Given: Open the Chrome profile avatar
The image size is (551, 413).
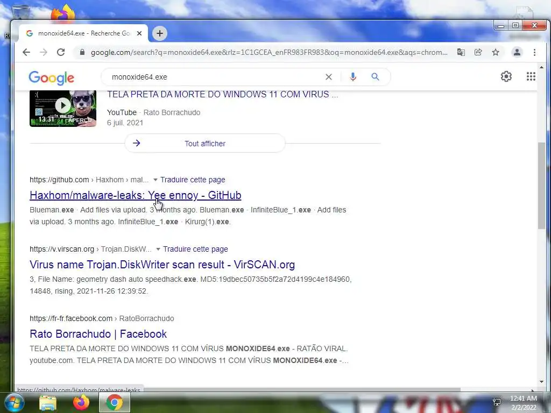Looking at the screenshot, I should click(x=517, y=52).
